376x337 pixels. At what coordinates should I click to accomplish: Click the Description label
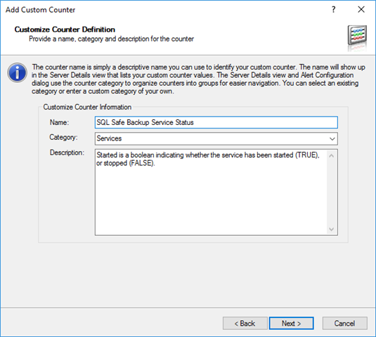[x=67, y=153]
